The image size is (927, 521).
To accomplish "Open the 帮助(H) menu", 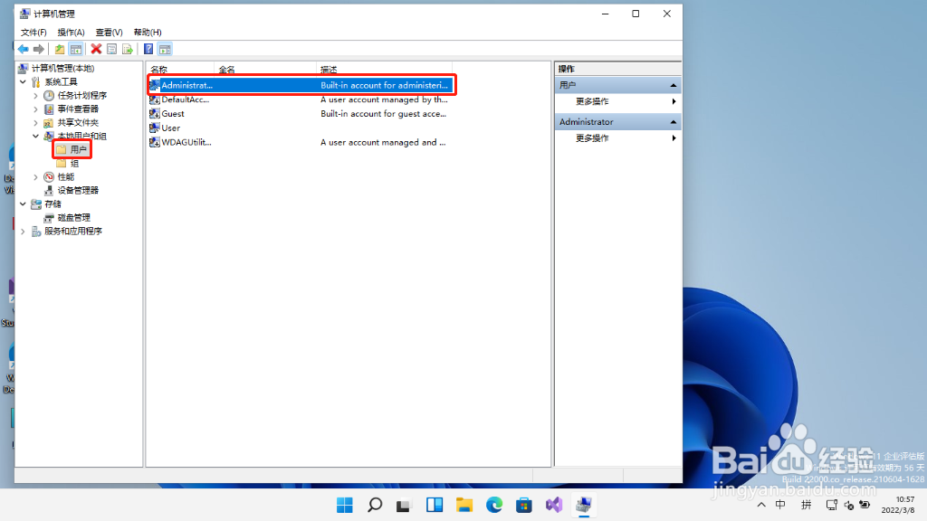I will click(x=148, y=32).
